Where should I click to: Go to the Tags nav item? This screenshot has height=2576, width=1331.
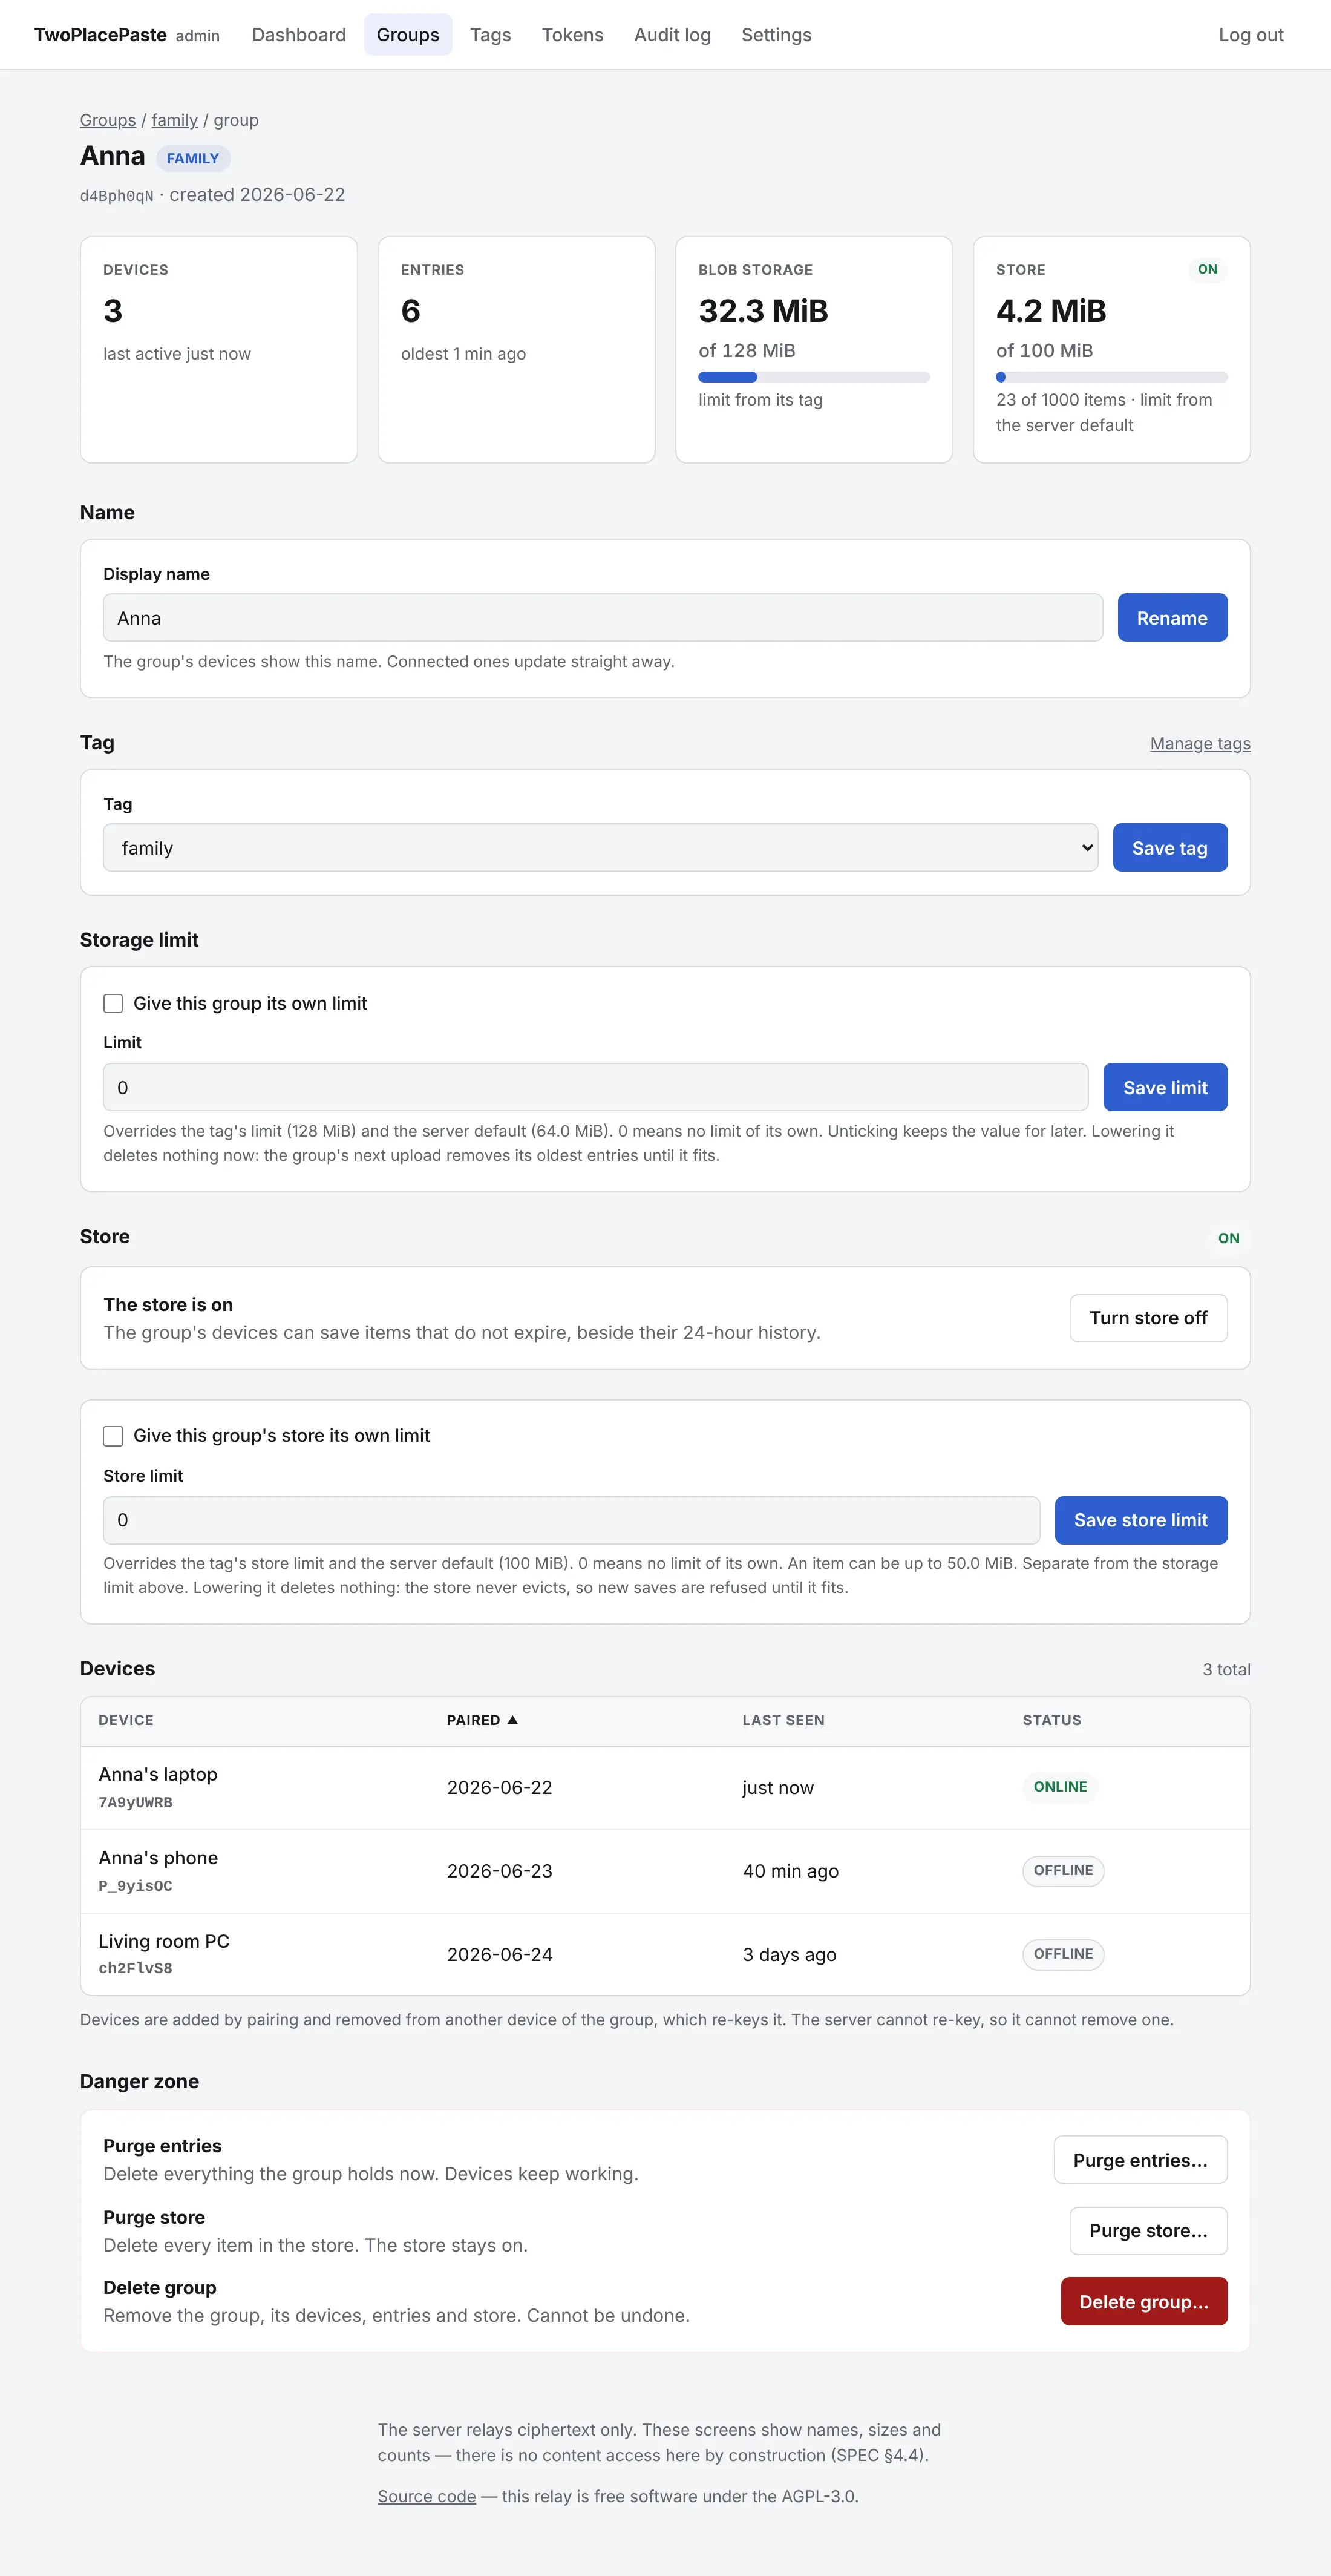point(491,35)
